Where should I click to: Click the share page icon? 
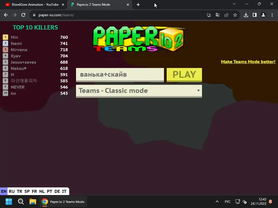pos(226,15)
